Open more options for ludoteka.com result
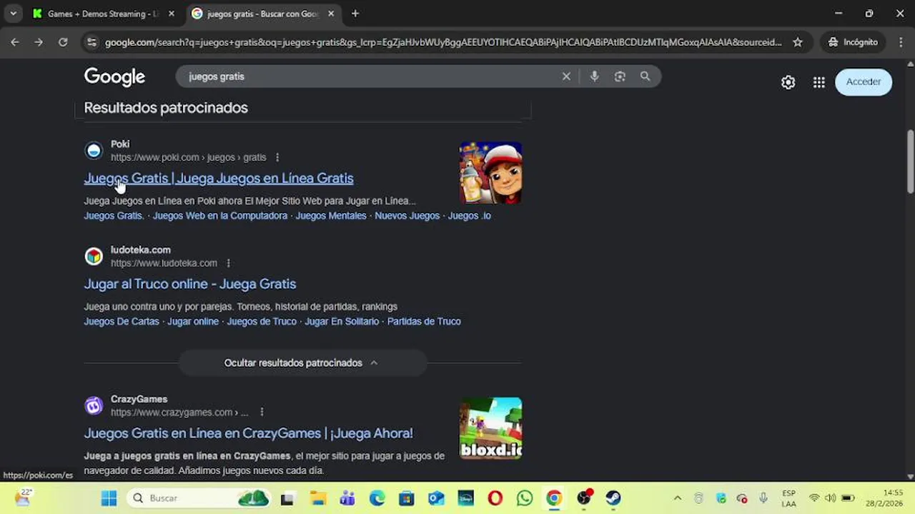Viewport: 915px width, 514px height. (228, 263)
